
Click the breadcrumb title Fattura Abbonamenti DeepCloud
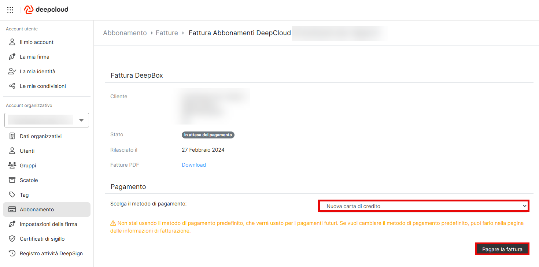pyautogui.click(x=240, y=33)
